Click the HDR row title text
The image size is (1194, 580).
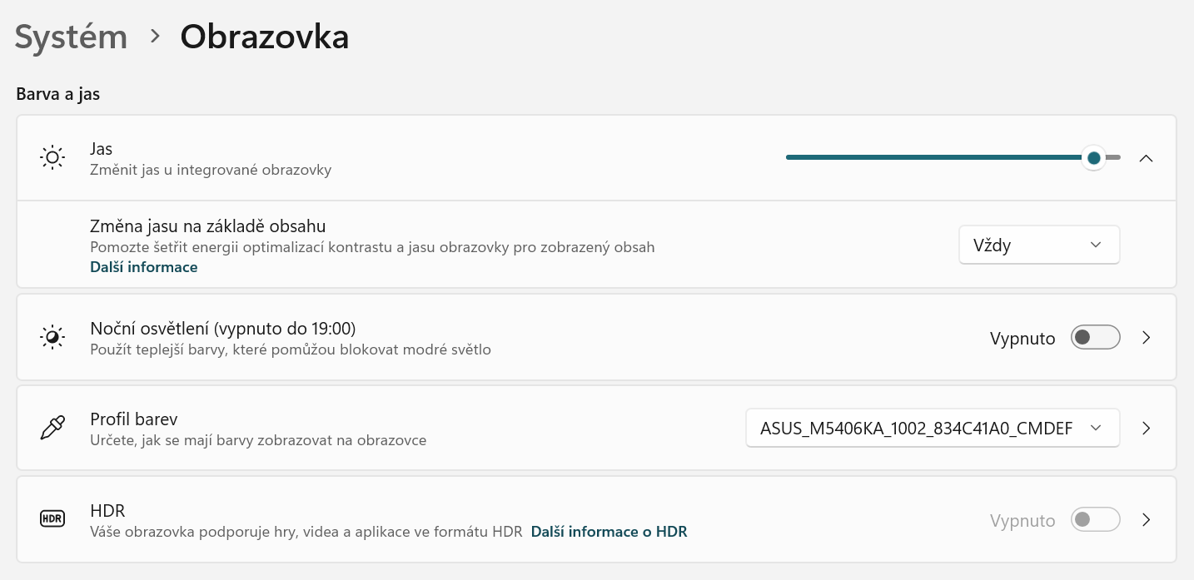(x=107, y=511)
